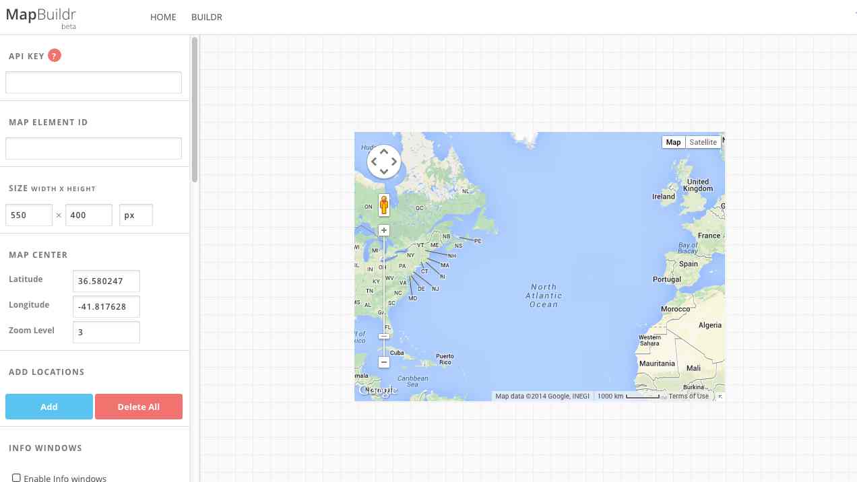Focus the API key input field
The height and width of the screenshot is (482, 857).
94,82
